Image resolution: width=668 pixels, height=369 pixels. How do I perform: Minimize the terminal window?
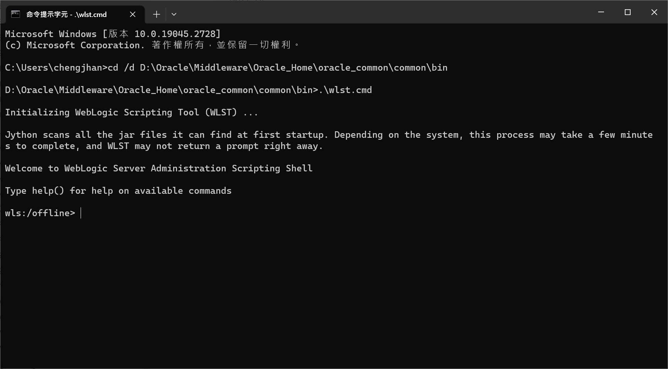click(601, 12)
